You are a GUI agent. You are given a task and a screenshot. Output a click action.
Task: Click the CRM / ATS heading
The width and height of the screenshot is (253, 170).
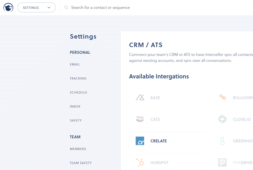click(146, 45)
